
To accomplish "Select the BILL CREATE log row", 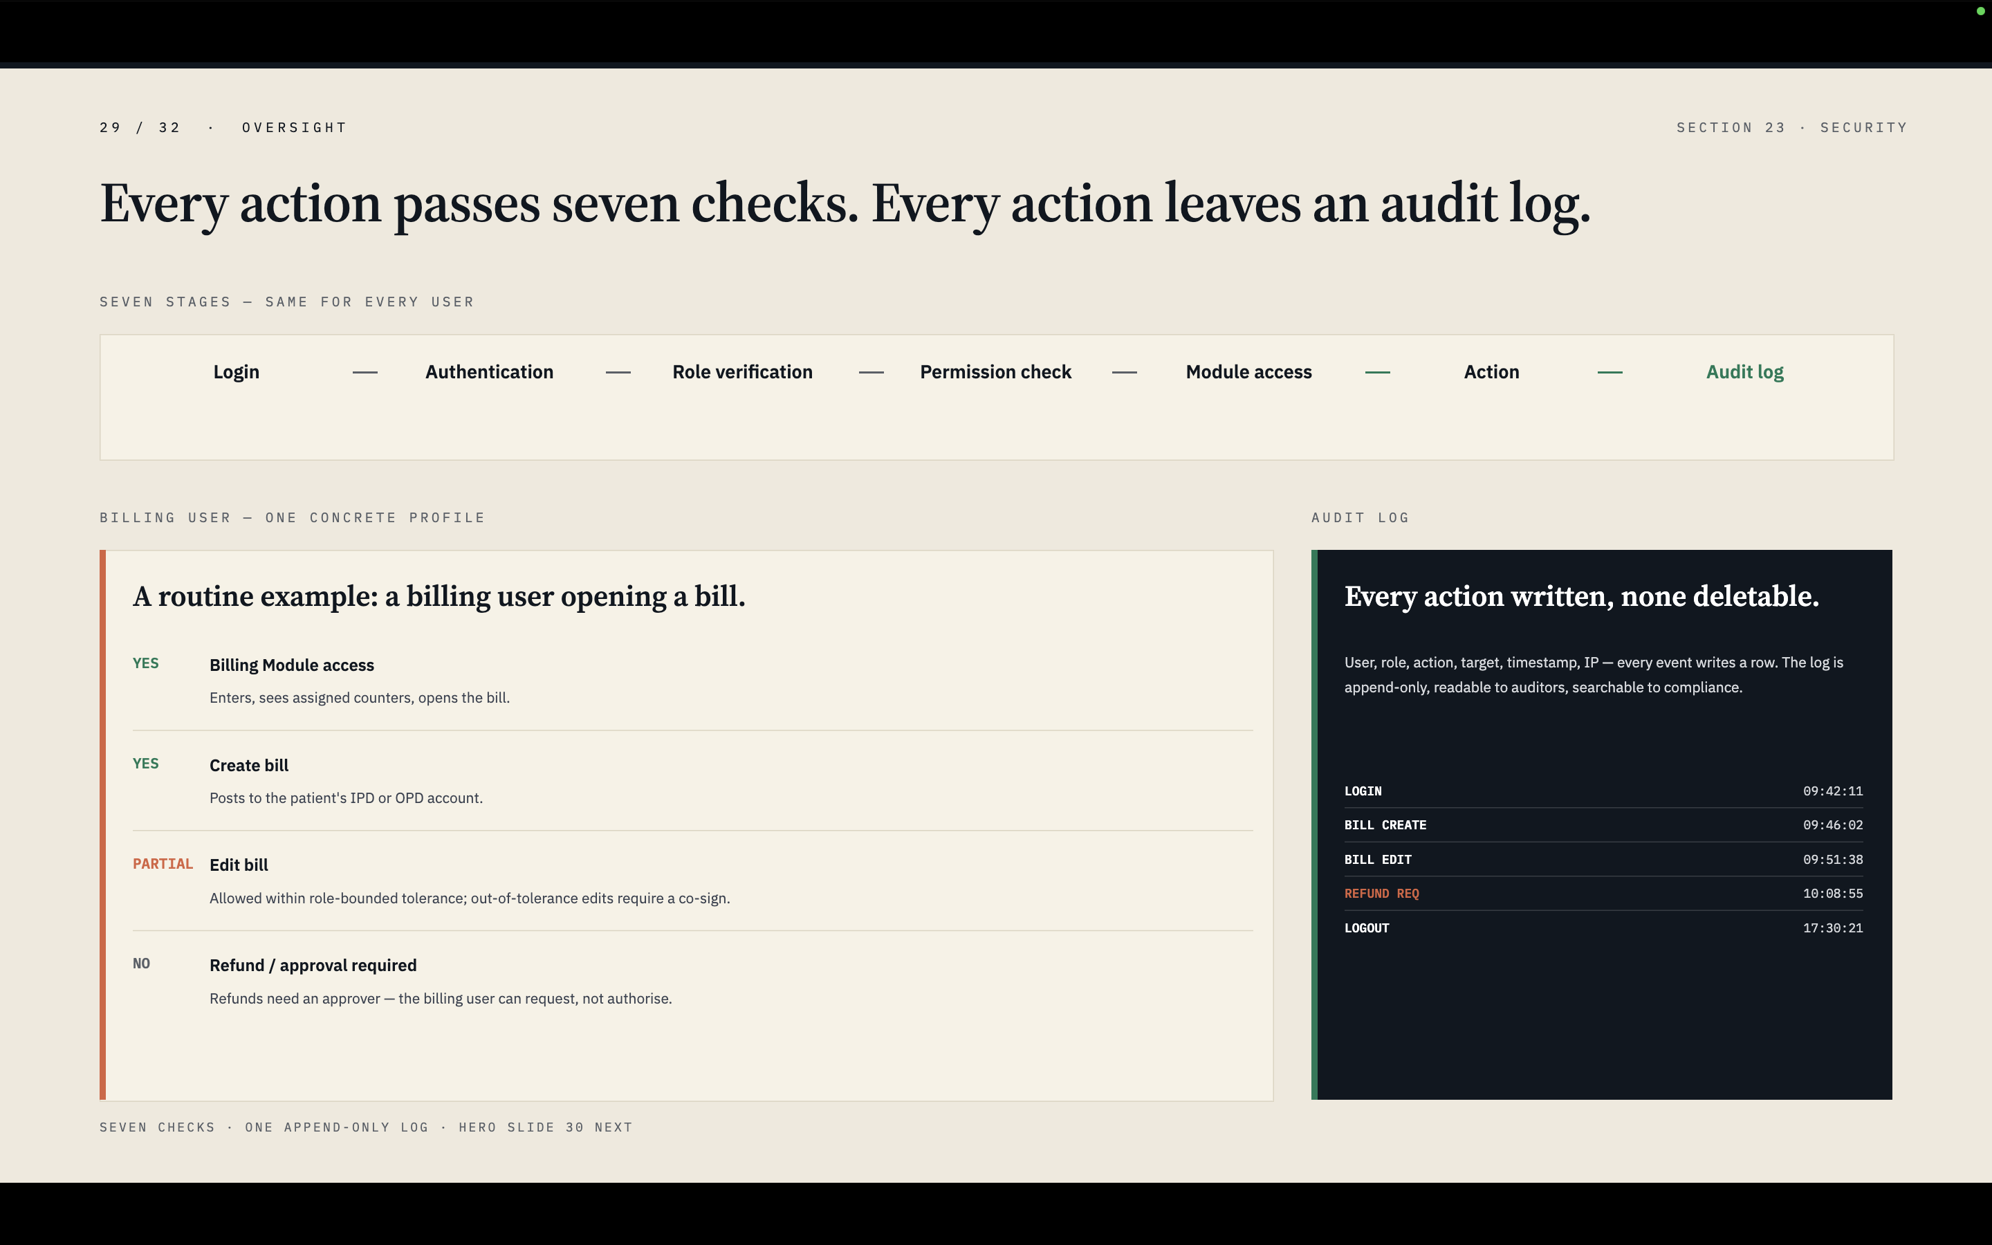I will [1603, 825].
